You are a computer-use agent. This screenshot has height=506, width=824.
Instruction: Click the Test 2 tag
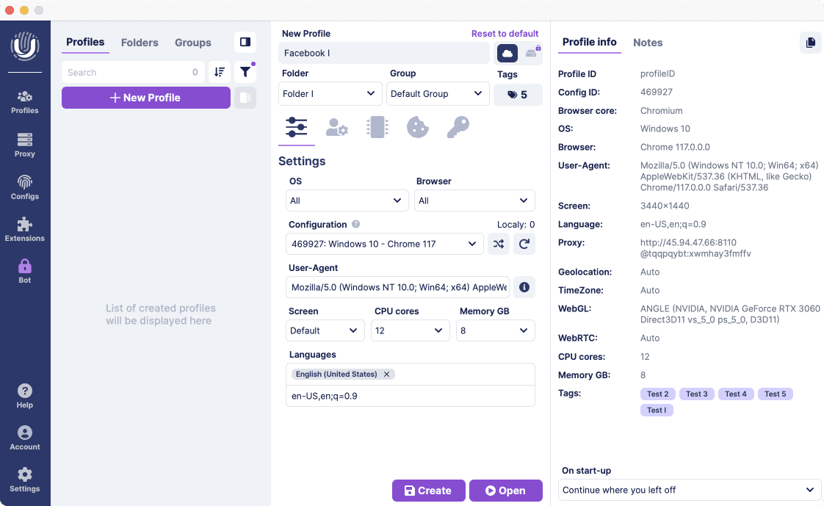[x=657, y=394]
